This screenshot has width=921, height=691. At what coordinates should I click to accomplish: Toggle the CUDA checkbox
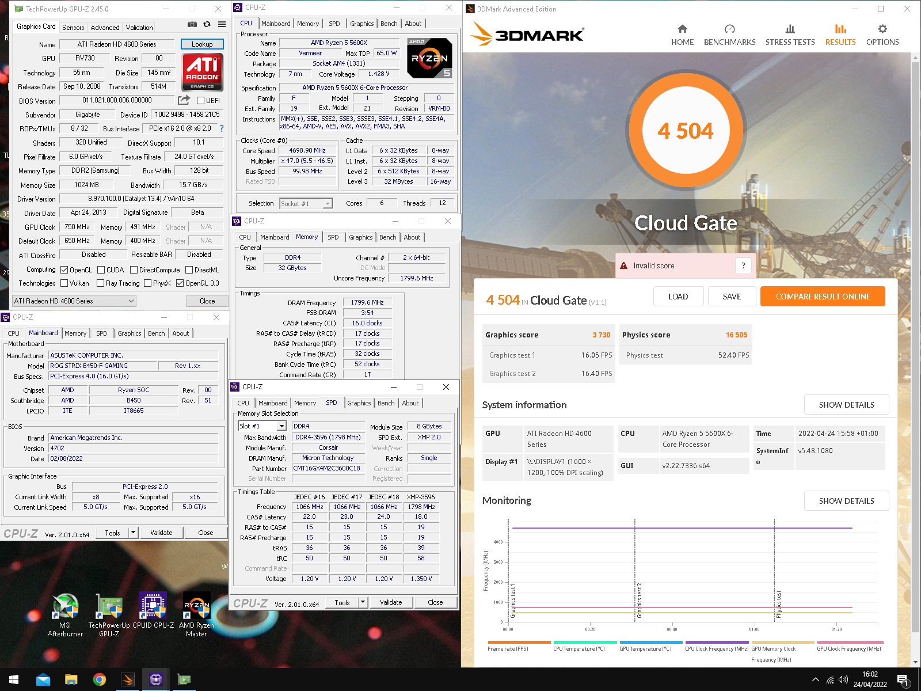[101, 269]
